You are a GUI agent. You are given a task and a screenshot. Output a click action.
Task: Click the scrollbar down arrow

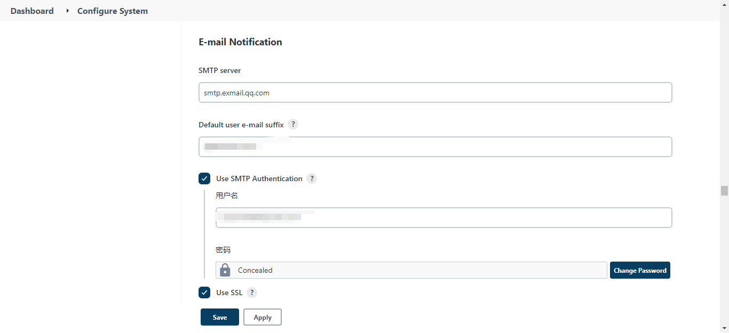tap(724, 328)
